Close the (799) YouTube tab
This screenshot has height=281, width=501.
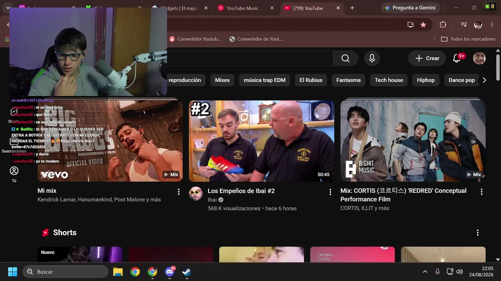(x=338, y=8)
